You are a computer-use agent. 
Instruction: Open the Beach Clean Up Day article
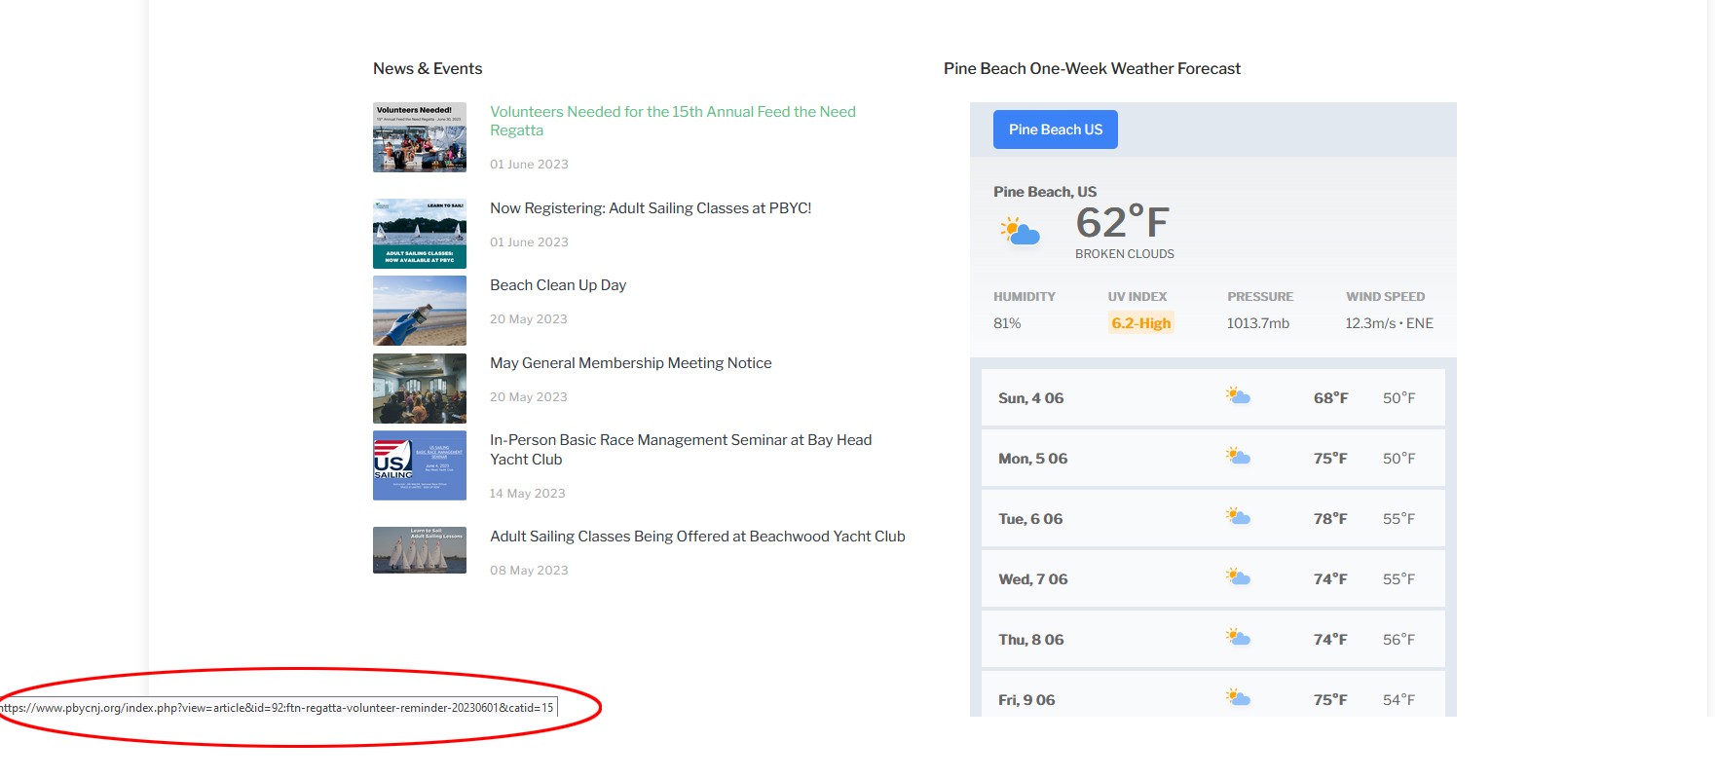coord(557,285)
